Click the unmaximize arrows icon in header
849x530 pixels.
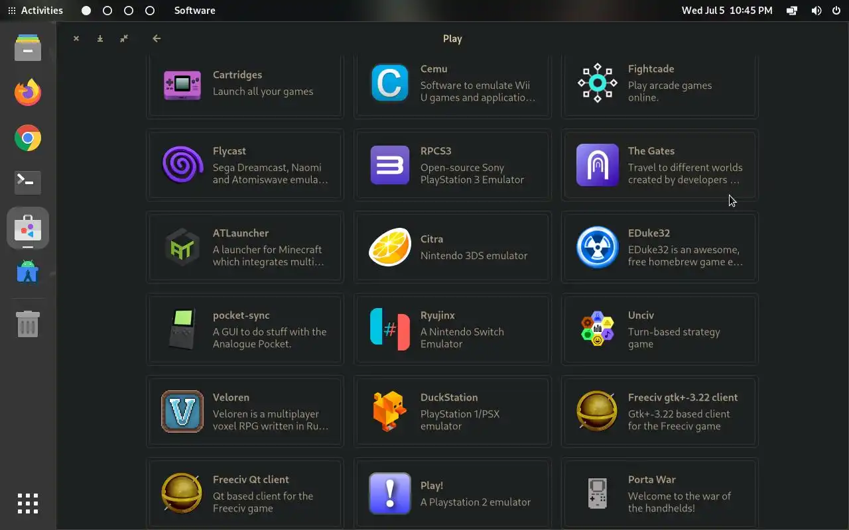point(124,38)
